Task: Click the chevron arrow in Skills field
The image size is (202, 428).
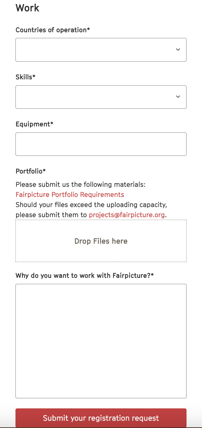Action: click(178, 97)
